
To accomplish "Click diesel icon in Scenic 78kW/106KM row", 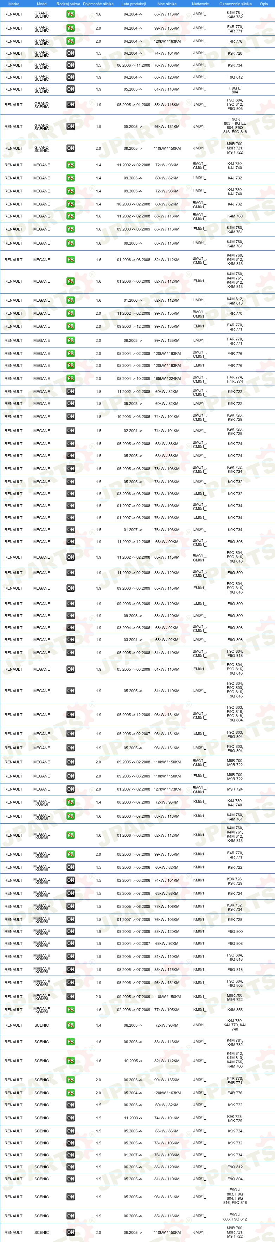I will 71,1143.
